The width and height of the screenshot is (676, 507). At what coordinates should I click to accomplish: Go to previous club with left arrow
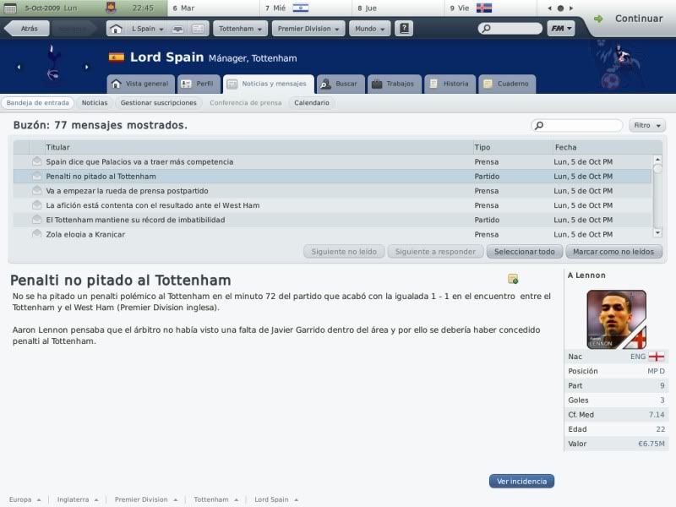[19, 67]
